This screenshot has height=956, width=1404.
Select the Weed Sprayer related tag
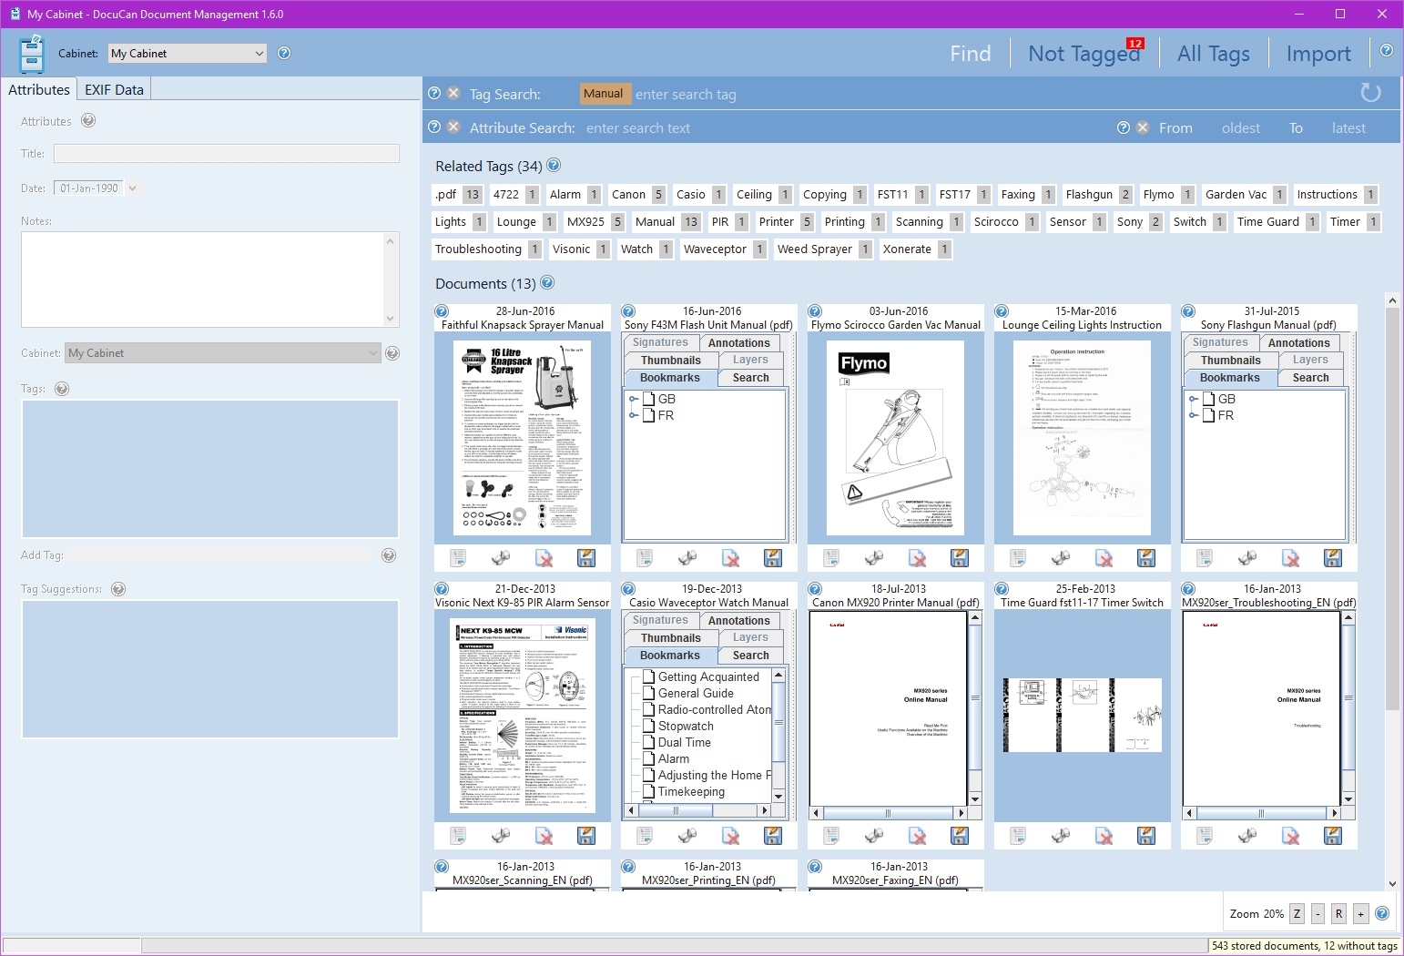click(x=824, y=249)
